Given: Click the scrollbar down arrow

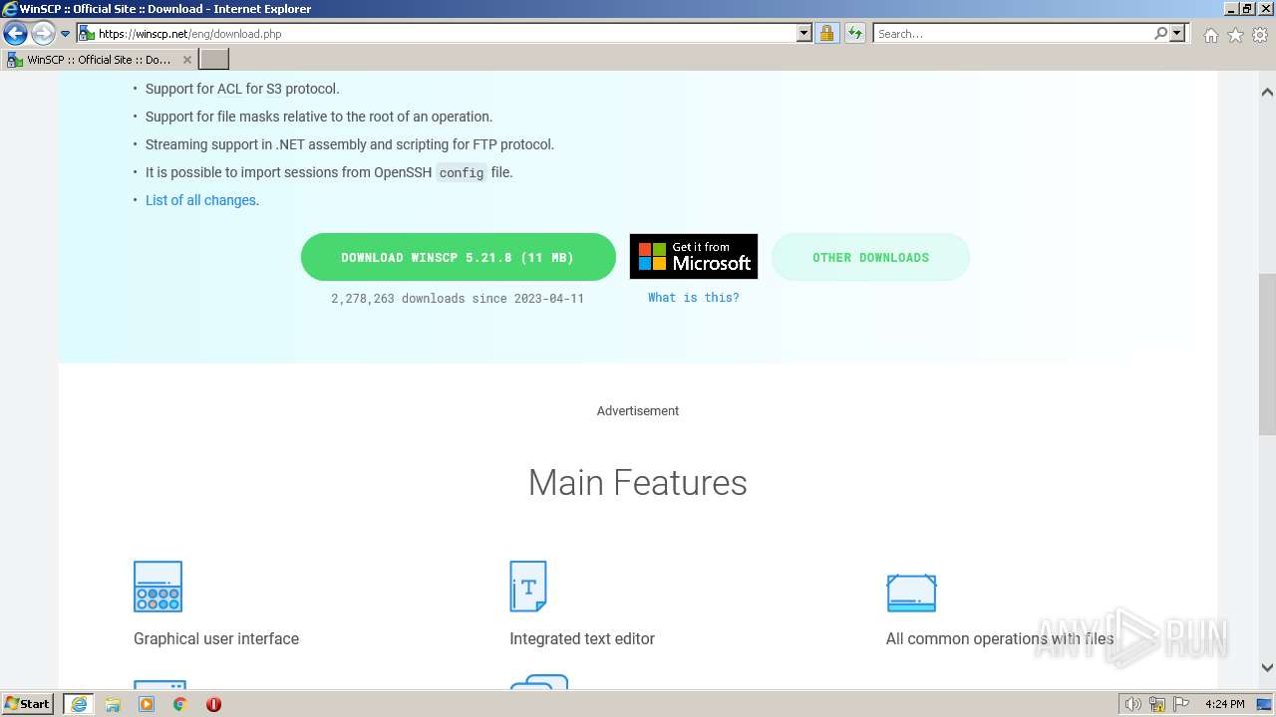Looking at the screenshot, I should point(1267,668).
